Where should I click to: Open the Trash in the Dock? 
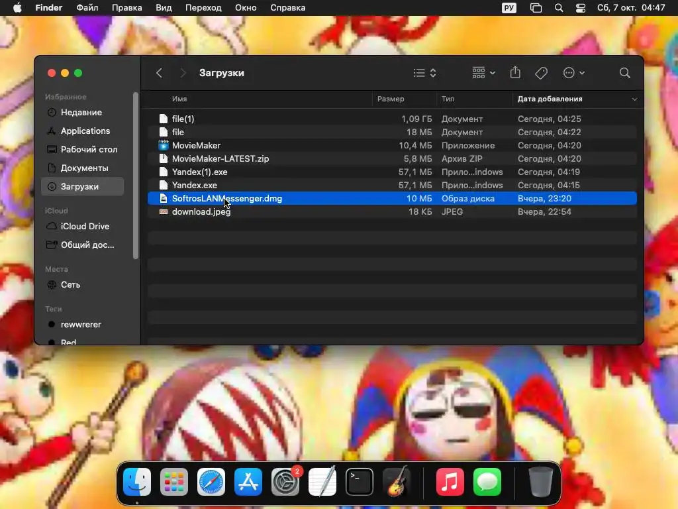[x=540, y=482]
